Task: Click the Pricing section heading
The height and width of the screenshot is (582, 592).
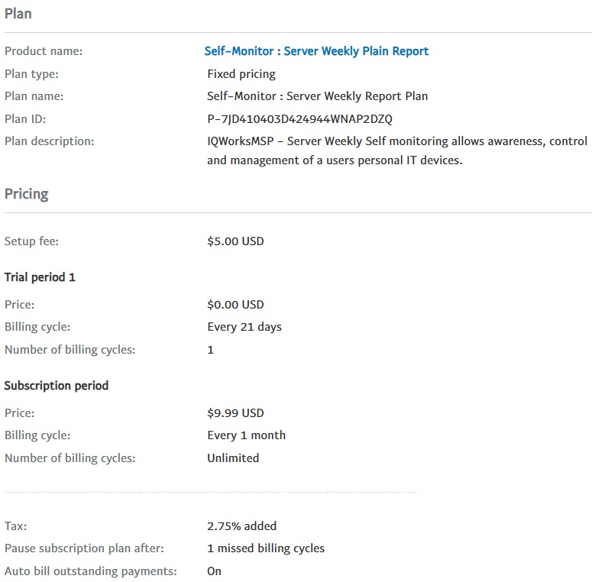Action: click(x=27, y=194)
